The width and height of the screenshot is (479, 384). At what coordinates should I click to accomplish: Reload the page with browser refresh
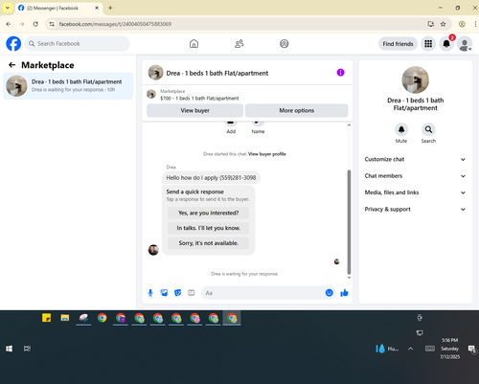(x=35, y=24)
